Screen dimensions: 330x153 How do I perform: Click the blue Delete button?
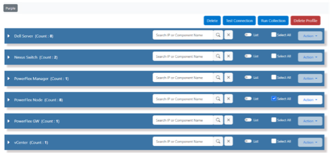[212, 21]
